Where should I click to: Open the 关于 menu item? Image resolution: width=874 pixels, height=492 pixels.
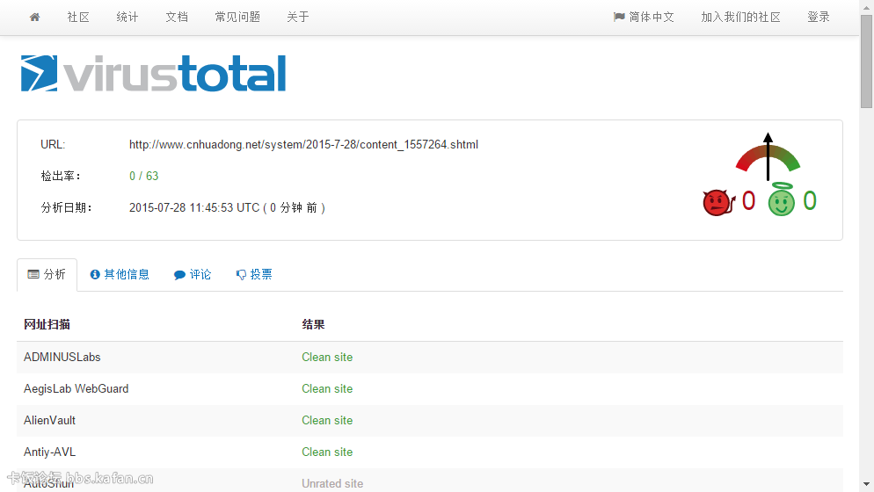pos(298,18)
